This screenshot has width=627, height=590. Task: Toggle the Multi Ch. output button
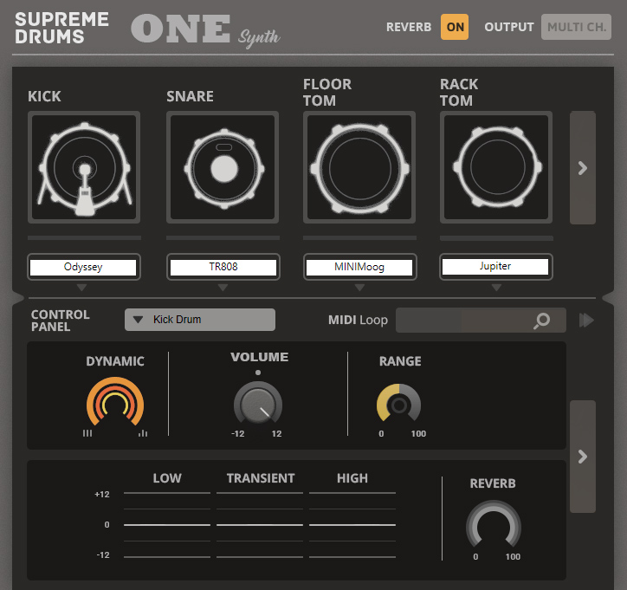point(576,27)
